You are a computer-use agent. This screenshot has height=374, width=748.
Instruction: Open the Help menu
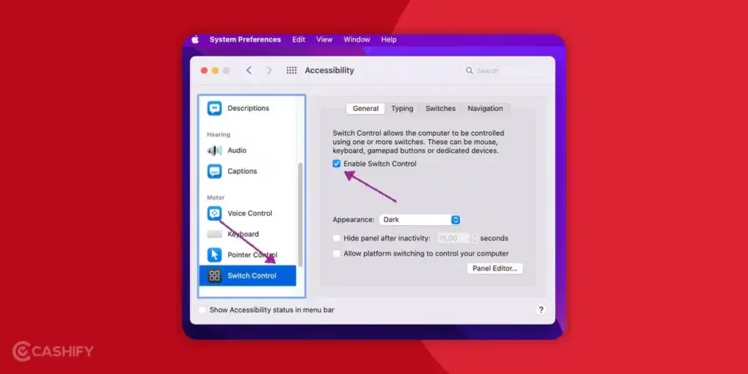point(389,39)
